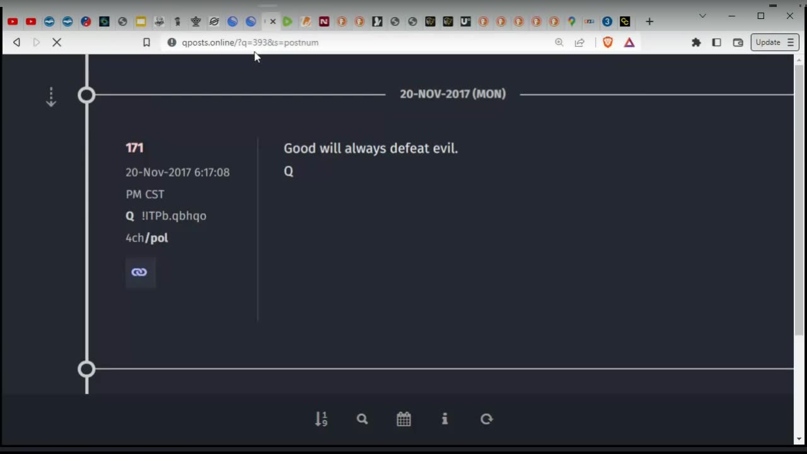The width and height of the screenshot is (807, 454).
Task: Switch to the striped planet icon tab
Action: point(214,21)
